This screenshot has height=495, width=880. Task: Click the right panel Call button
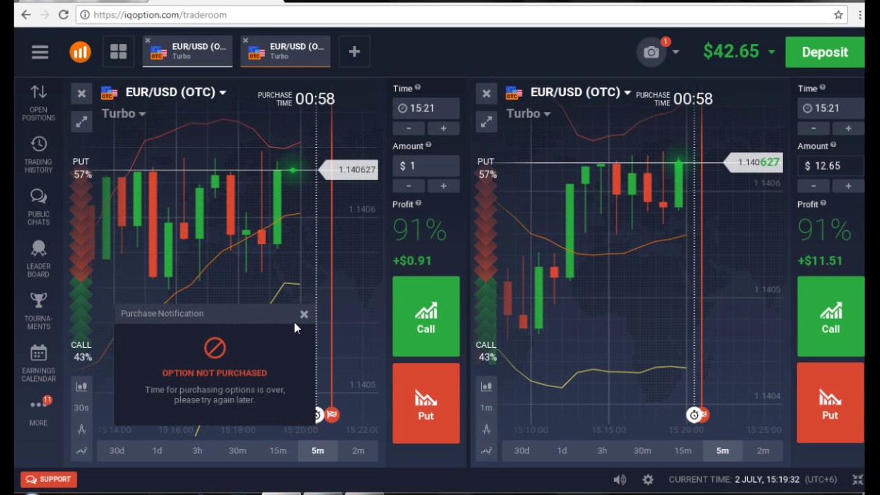(x=830, y=316)
